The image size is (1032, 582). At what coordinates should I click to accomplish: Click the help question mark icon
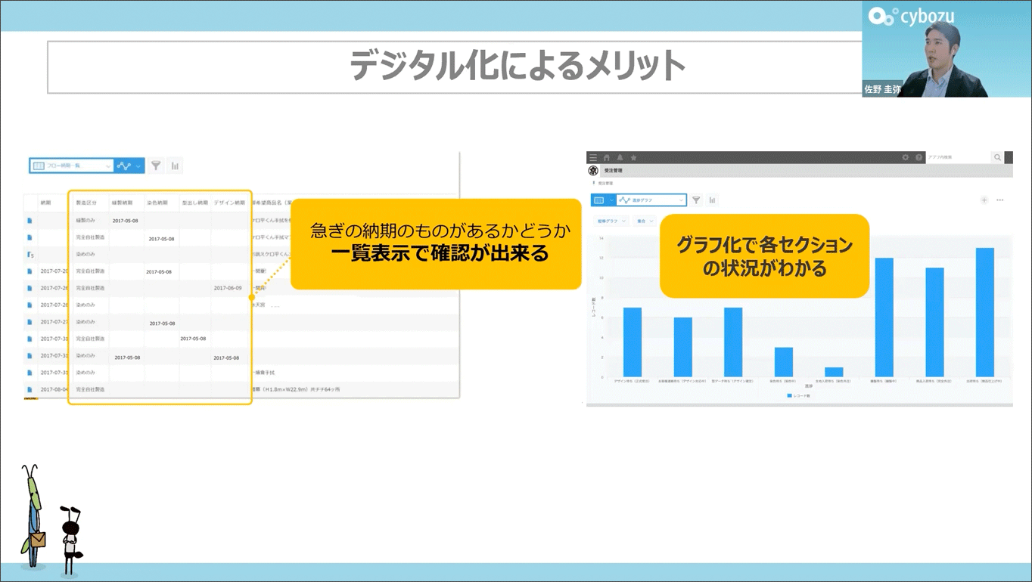pos(919,158)
